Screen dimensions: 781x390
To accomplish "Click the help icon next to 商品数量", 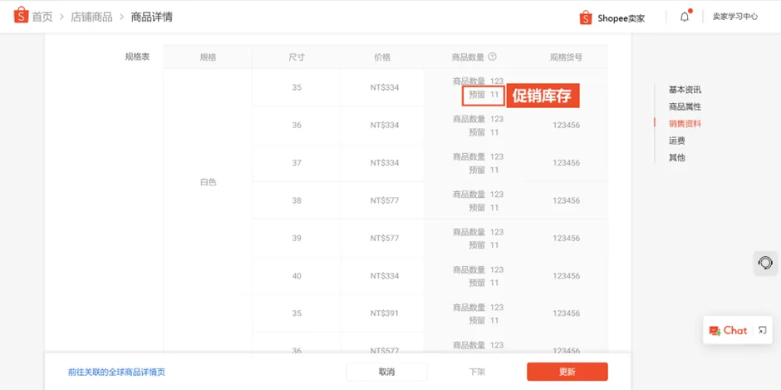I will point(492,57).
